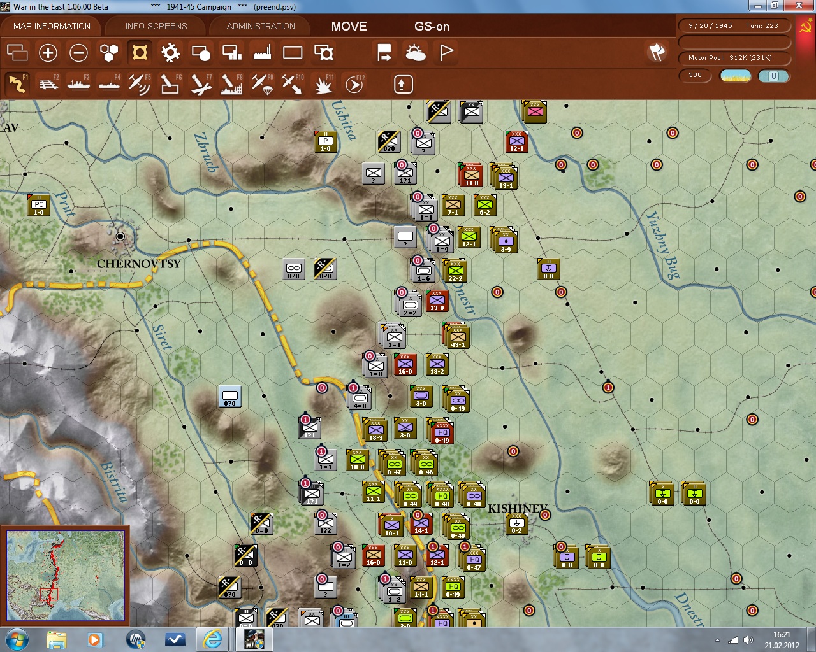The width and height of the screenshot is (816, 652).
Task: Select the Chernovtsy city hex
Action: [120, 236]
